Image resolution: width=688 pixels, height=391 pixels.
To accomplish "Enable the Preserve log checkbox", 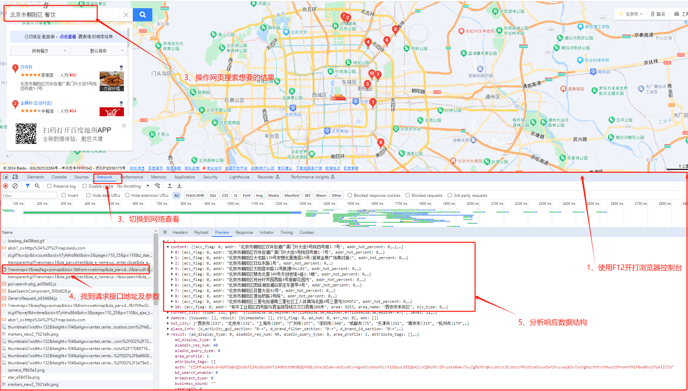I will coord(49,186).
